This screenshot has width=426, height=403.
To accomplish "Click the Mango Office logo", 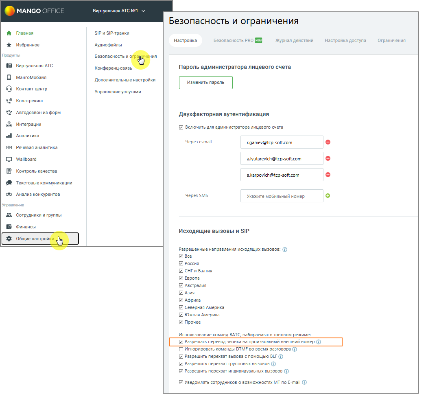I will (x=34, y=11).
